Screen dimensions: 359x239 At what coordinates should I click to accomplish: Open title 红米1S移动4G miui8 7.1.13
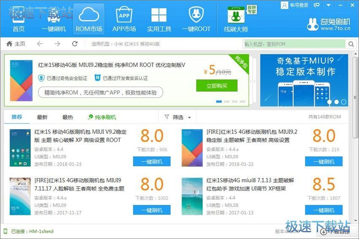point(250,185)
